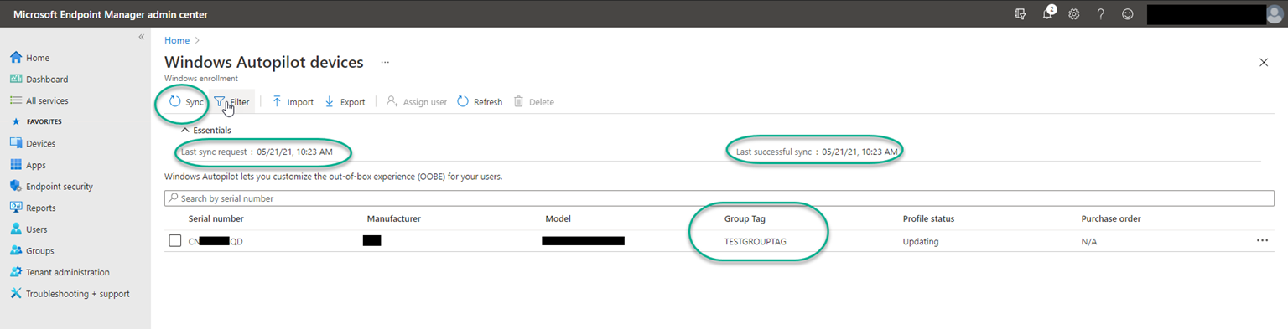The image size is (1288, 329).
Task: Click the Sync button in toolbar
Action: [186, 102]
